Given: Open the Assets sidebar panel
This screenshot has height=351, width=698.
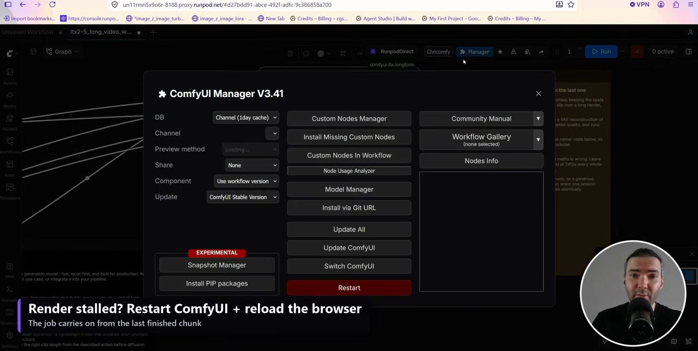Looking at the screenshot, I should click(x=9, y=76).
